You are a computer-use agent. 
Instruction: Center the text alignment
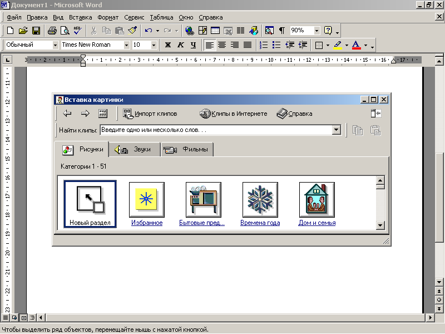222,45
